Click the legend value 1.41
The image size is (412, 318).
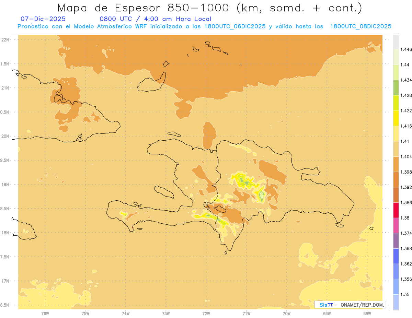(405, 141)
